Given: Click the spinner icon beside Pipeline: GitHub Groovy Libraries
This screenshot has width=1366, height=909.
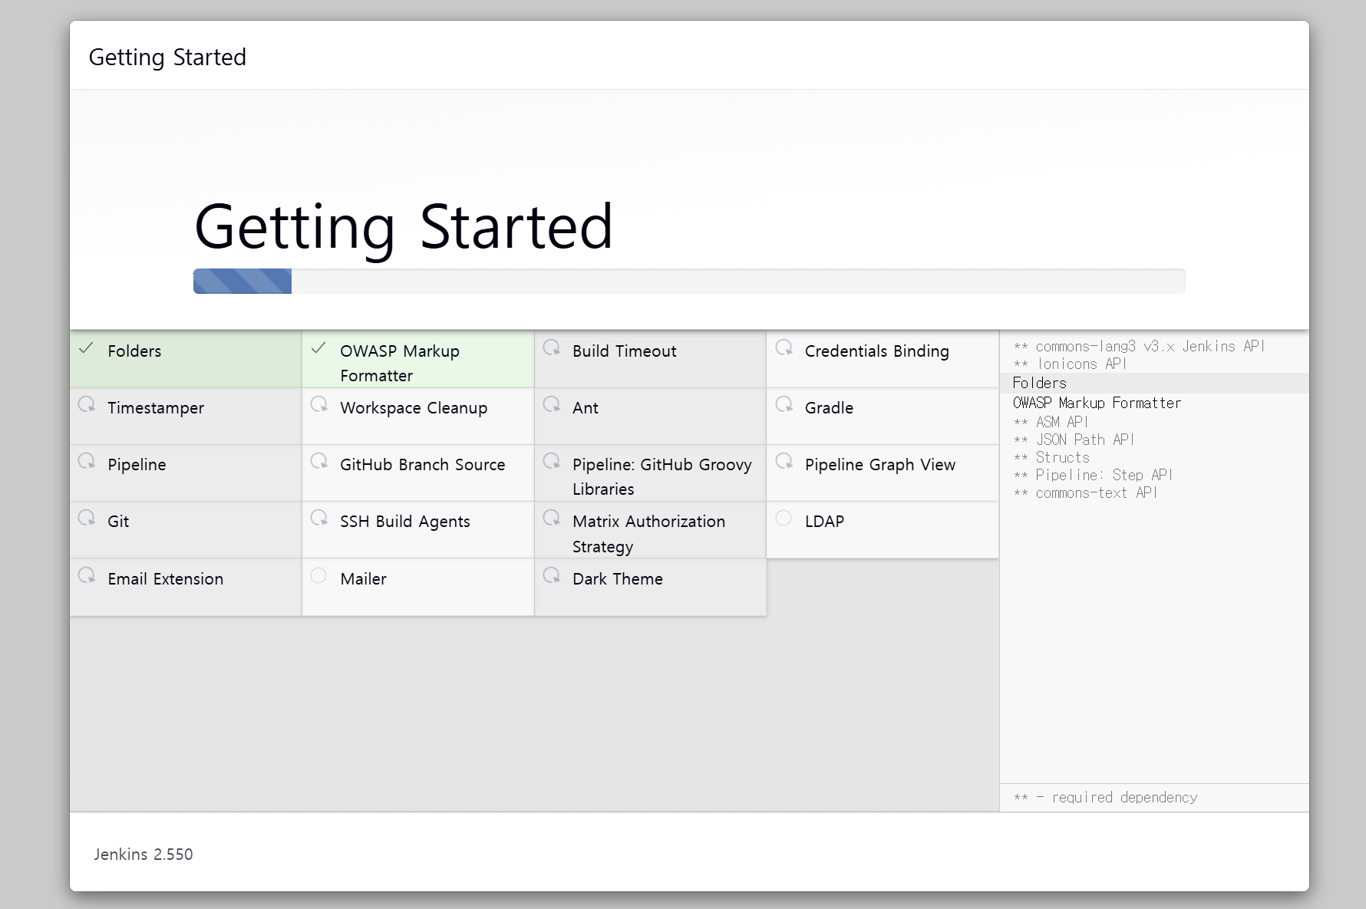Looking at the screenshot, I should tap(552, 461).
